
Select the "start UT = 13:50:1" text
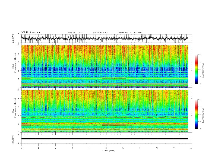tap(131, 33)
